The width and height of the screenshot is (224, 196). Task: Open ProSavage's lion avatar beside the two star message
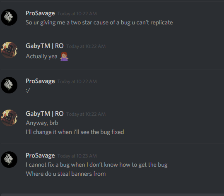click(x=9, y=17)
